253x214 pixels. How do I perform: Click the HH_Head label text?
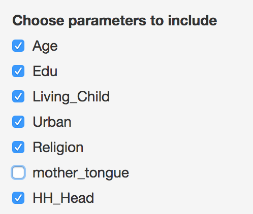click(64, 198)
